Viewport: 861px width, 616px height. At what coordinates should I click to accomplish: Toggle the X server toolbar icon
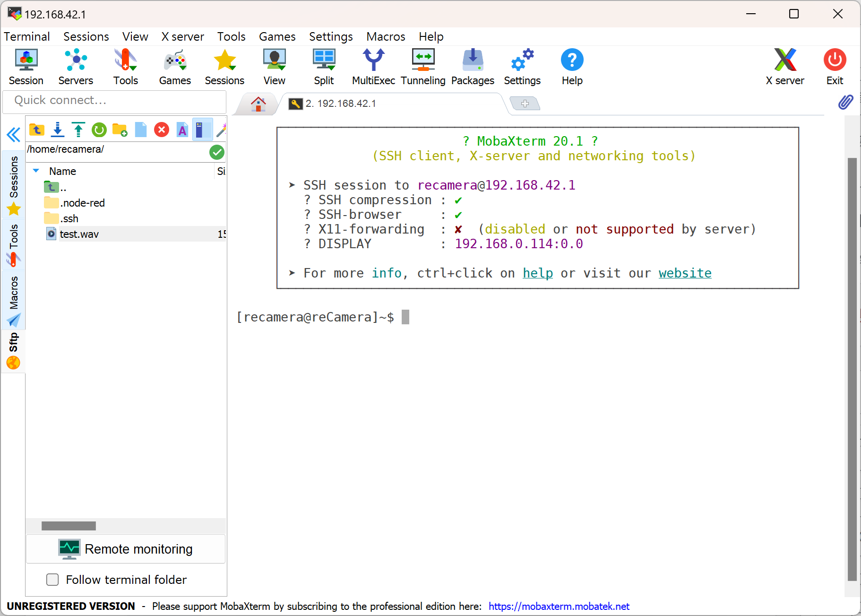coord(785,67)
